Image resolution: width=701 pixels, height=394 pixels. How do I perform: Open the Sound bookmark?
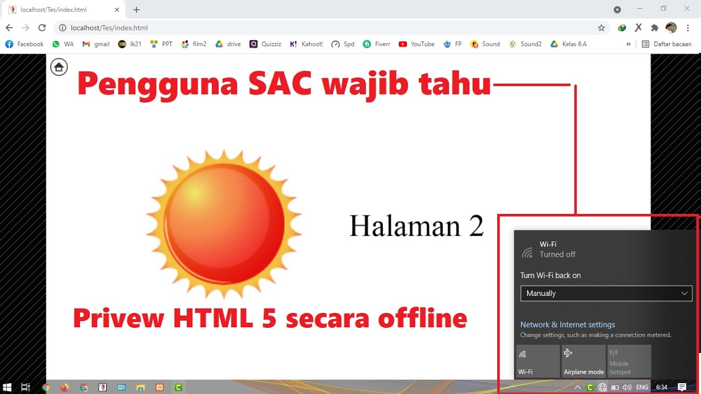click(x=485, y=44)
